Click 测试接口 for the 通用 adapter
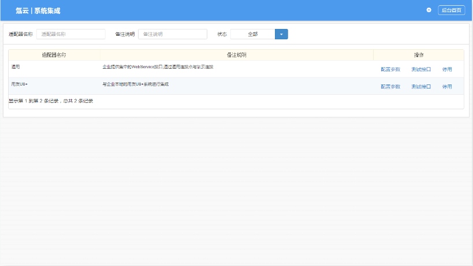 tap(421, 69)
